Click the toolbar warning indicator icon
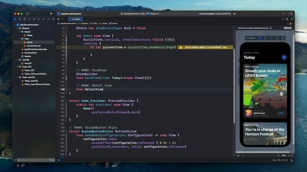The height and width of the screenshot is (172, 307). [235, 14]
